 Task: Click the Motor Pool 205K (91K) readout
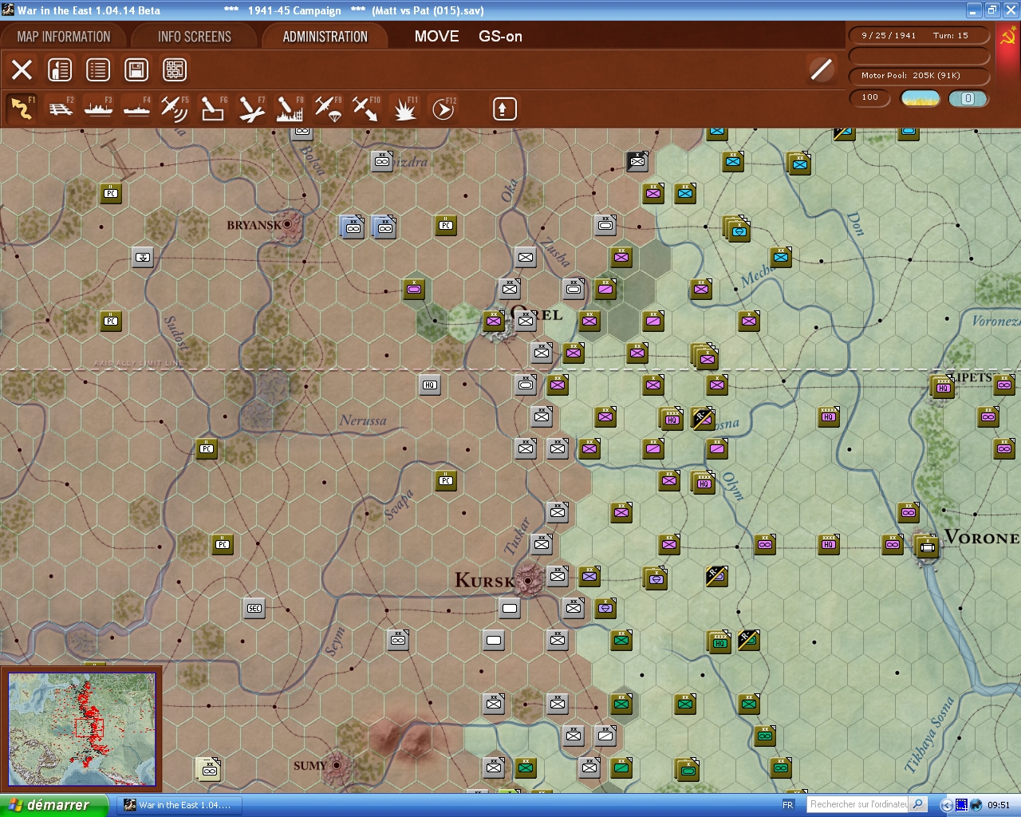[x=919, y=76]
